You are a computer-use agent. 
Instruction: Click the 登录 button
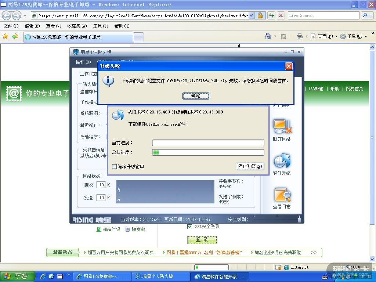(x=202, y=240)
